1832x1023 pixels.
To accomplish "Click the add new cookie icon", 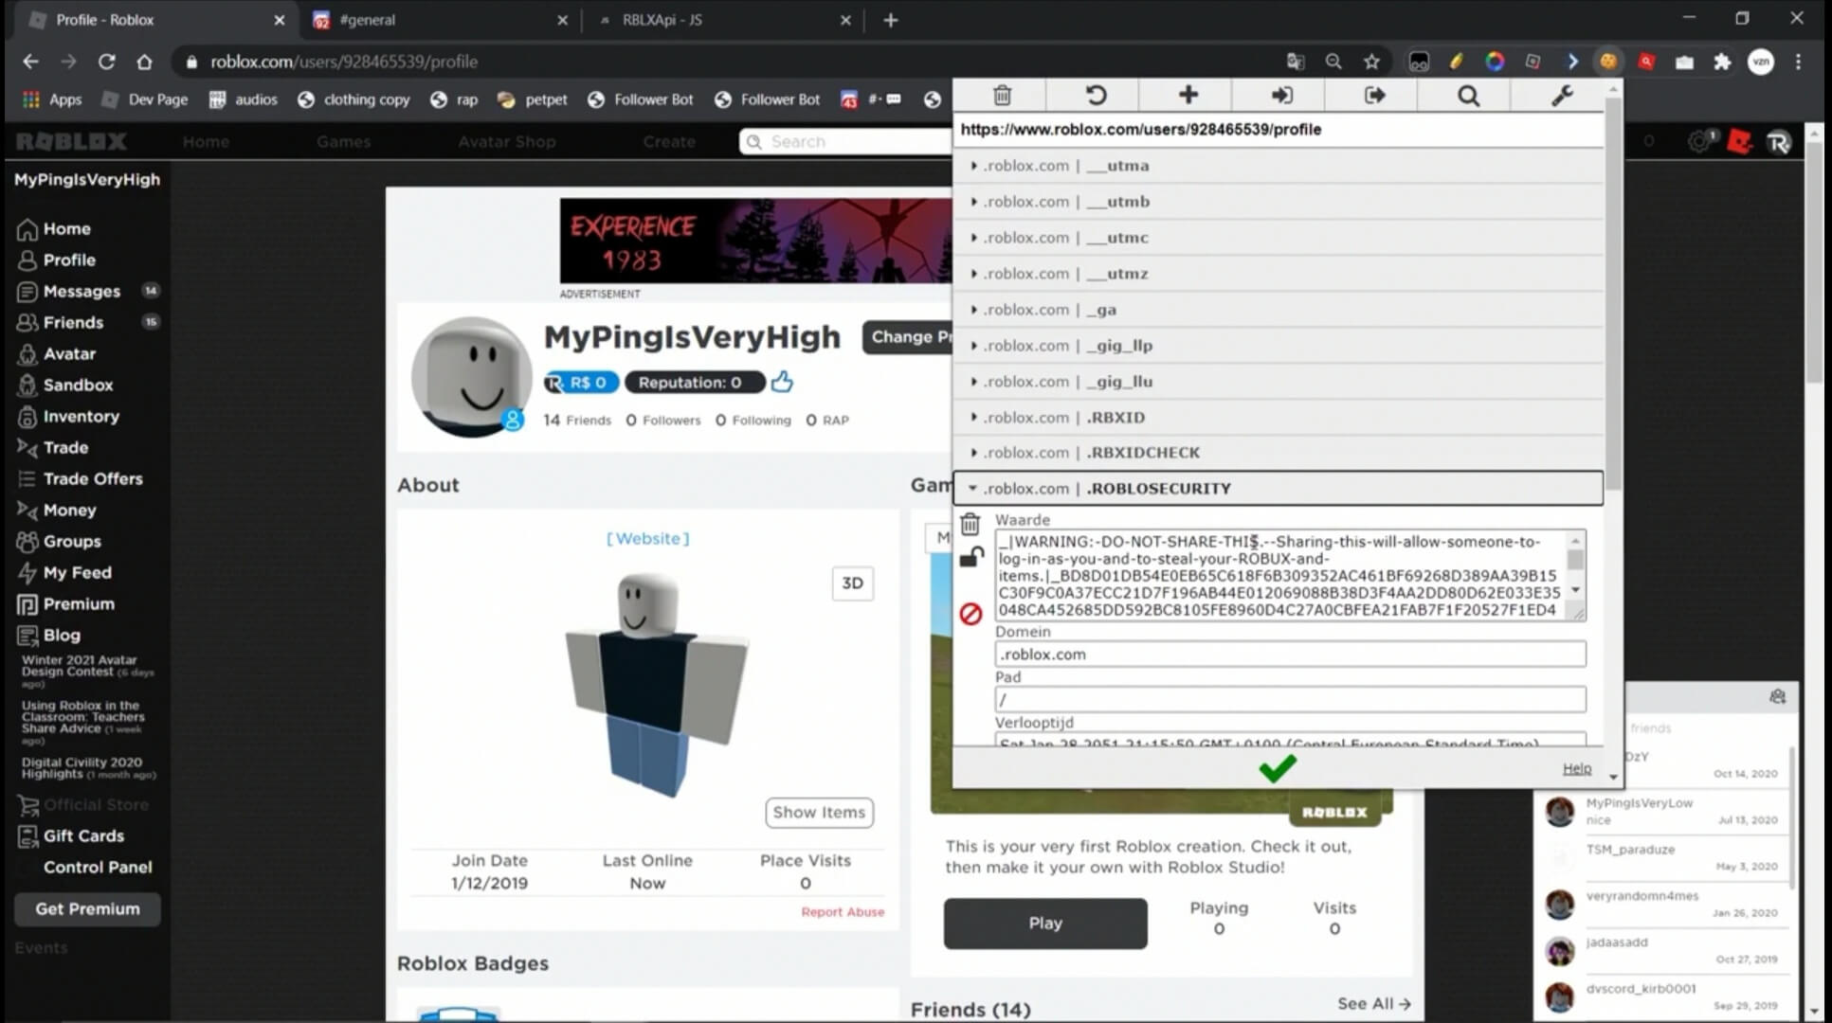I will pyautogui.click(x=1187, y=95).
